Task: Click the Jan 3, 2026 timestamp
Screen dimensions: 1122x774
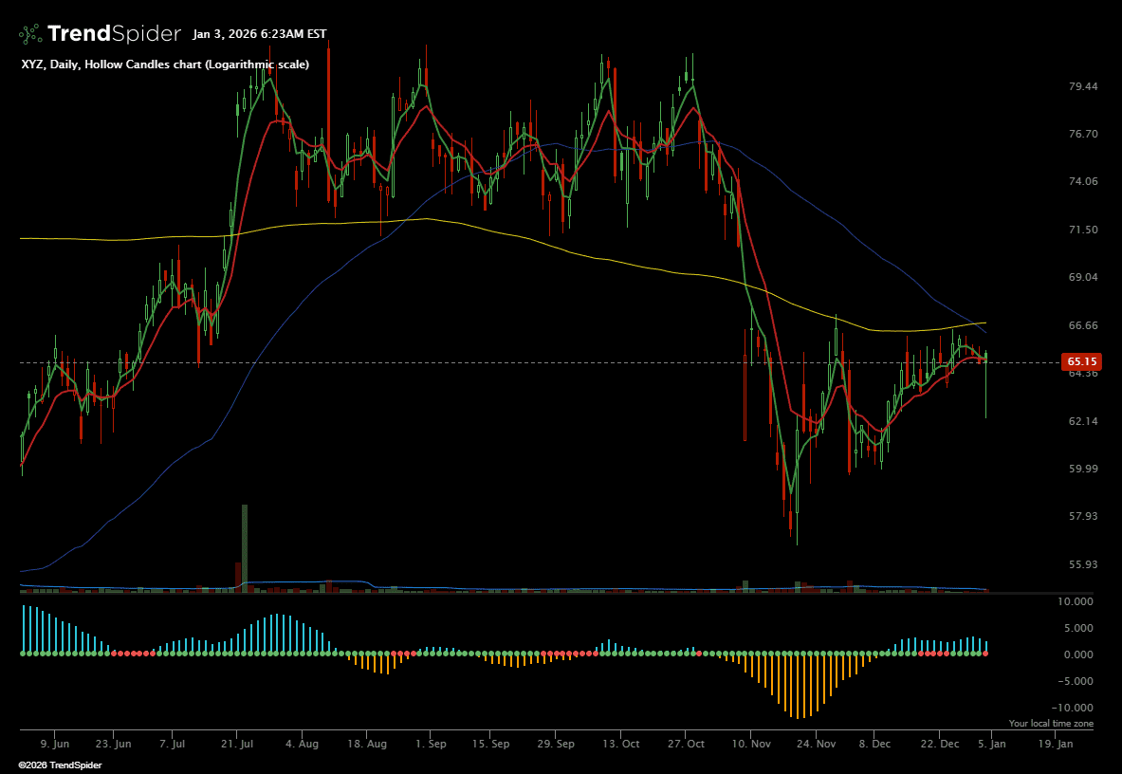Action: tap(259, 34)
